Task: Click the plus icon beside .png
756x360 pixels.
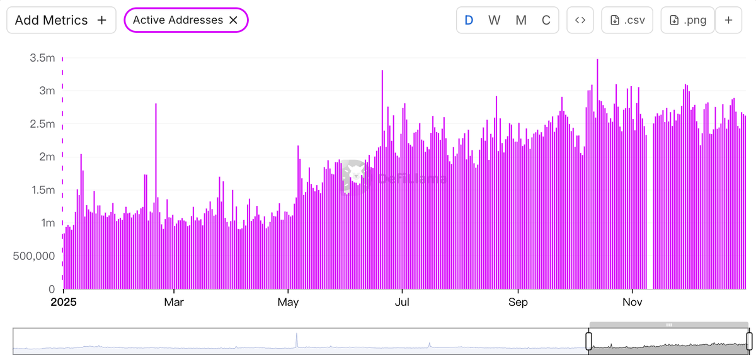Action: tap(728, 20)
